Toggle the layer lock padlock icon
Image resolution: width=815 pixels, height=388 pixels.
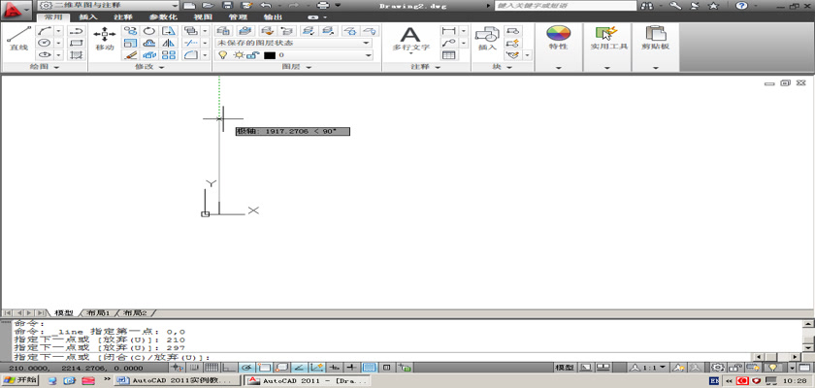(253, 55)
